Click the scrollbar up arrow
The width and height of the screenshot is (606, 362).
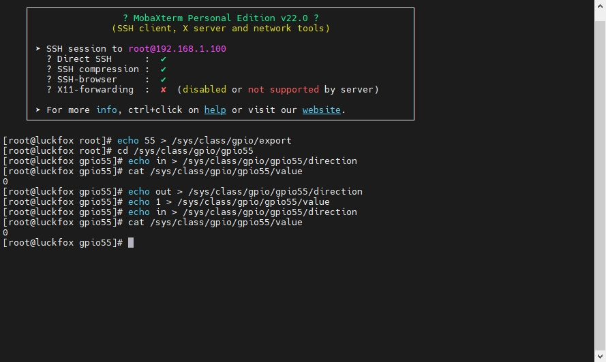pos(600,6)
